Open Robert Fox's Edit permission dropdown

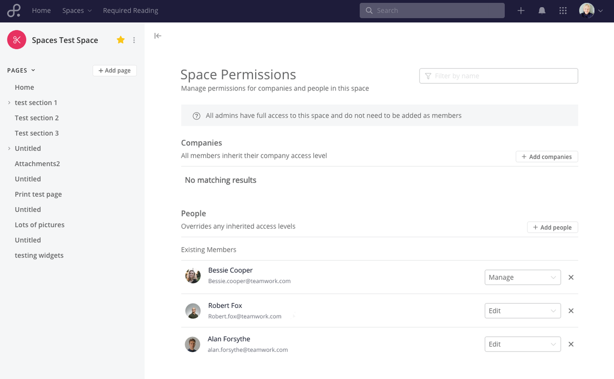(522, 311)
